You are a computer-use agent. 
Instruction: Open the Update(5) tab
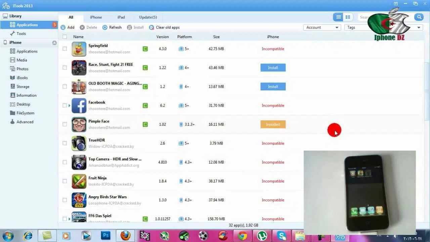pyautogui.click(x=148, y=17)
